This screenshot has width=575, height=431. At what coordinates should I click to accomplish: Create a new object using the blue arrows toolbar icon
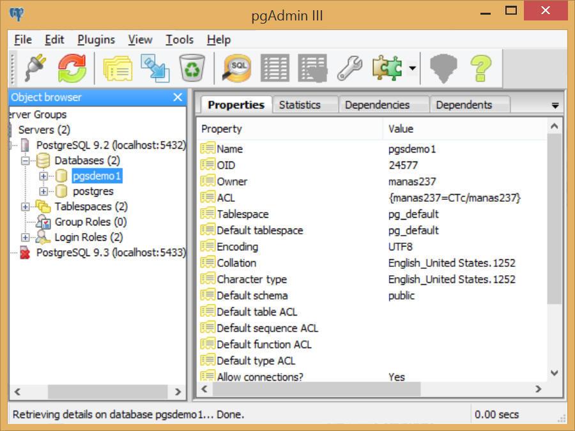155,68
